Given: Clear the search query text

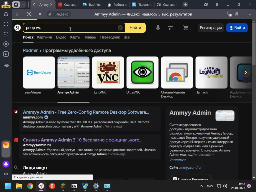Looking at the screenshot, I should pos(120,28).
